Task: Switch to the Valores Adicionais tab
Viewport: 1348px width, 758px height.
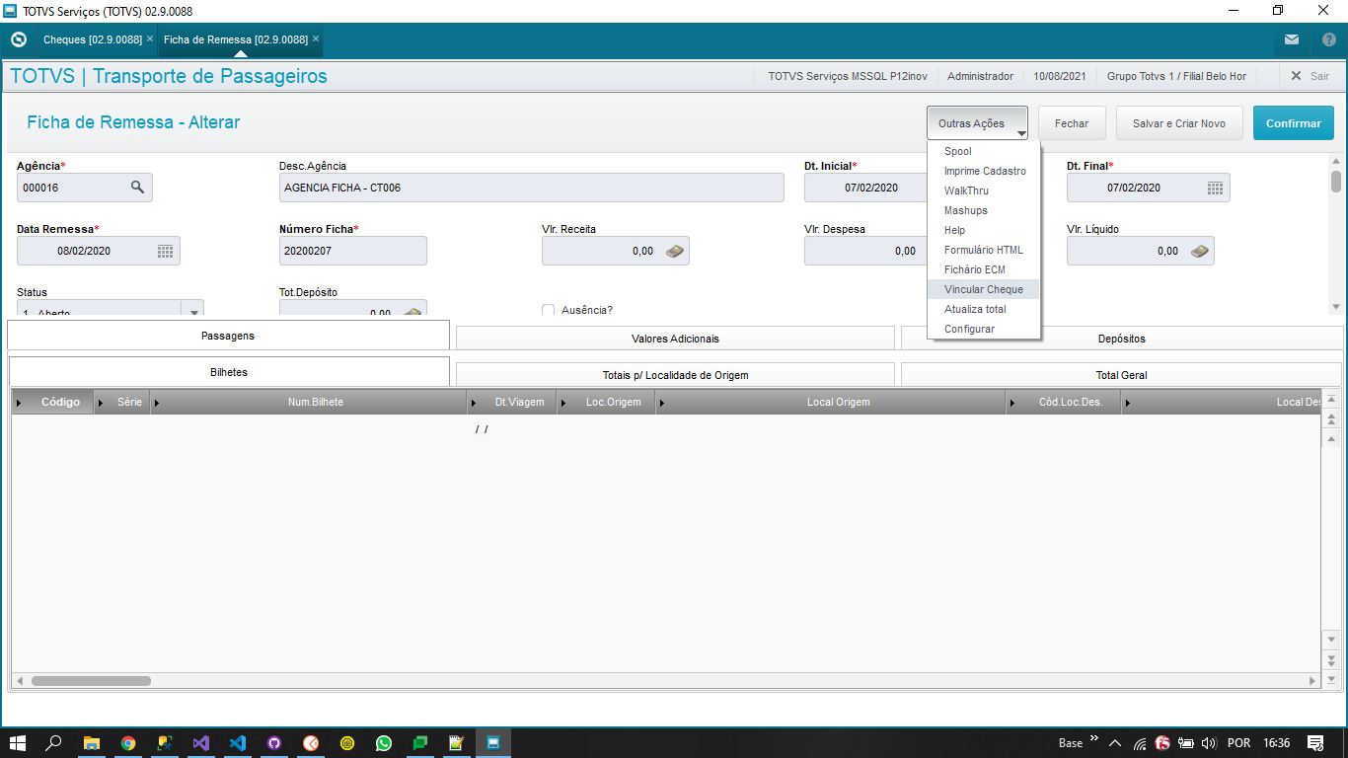Action: point(675,339)
